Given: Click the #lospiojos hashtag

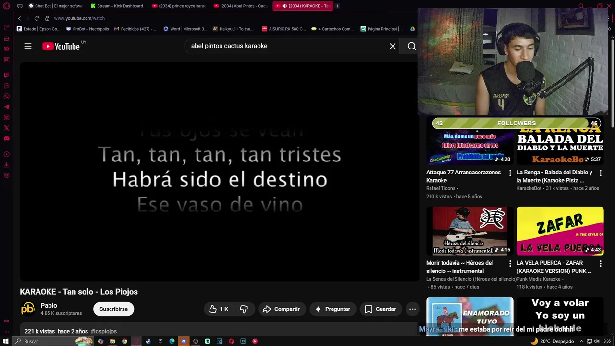Looking at the screenshot, I should coord(104,331).
